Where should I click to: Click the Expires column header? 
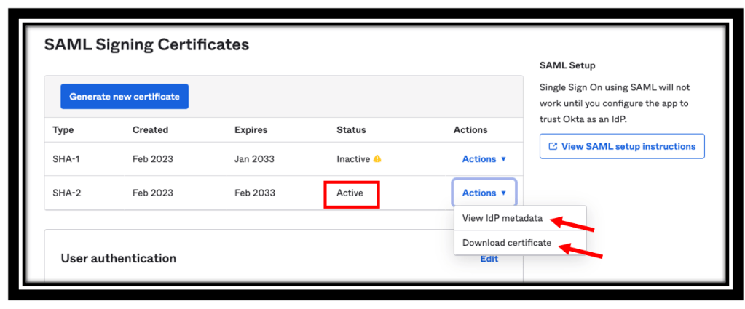click(x=251, y=130)
